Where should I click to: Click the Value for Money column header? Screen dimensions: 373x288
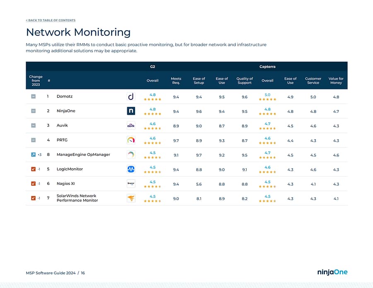tap(336, 80)
